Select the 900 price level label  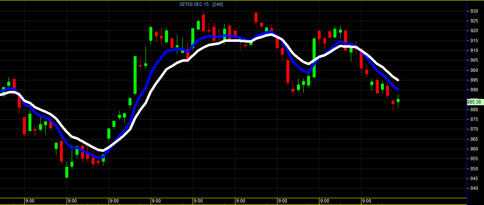[x=474, y=70]
